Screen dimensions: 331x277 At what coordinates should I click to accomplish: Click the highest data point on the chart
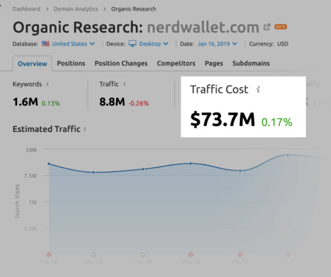(288, 155)
